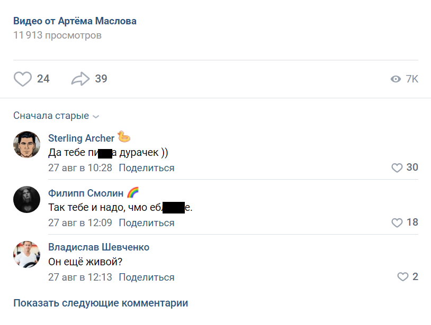Open Sterling Archer's profile name link
The image size is (431, 325).
pos(81,138)
